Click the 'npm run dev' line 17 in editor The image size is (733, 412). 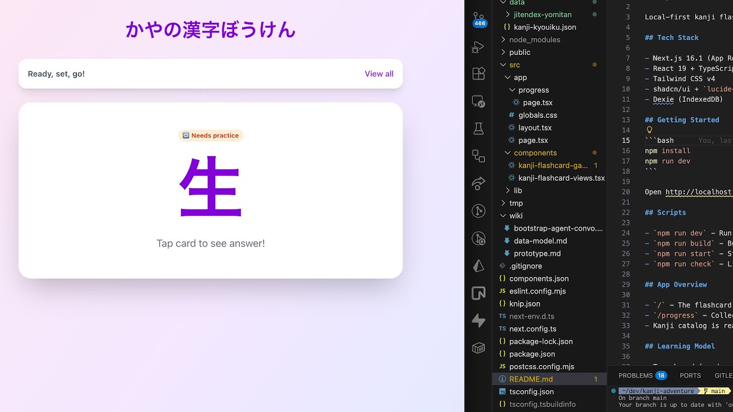pyautogui.click(x=668, y=161)
